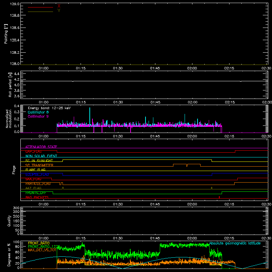Click the 128.6 tick on Pointing axis
This screenshot has height=272, width=272.
[x=15, y=28]
